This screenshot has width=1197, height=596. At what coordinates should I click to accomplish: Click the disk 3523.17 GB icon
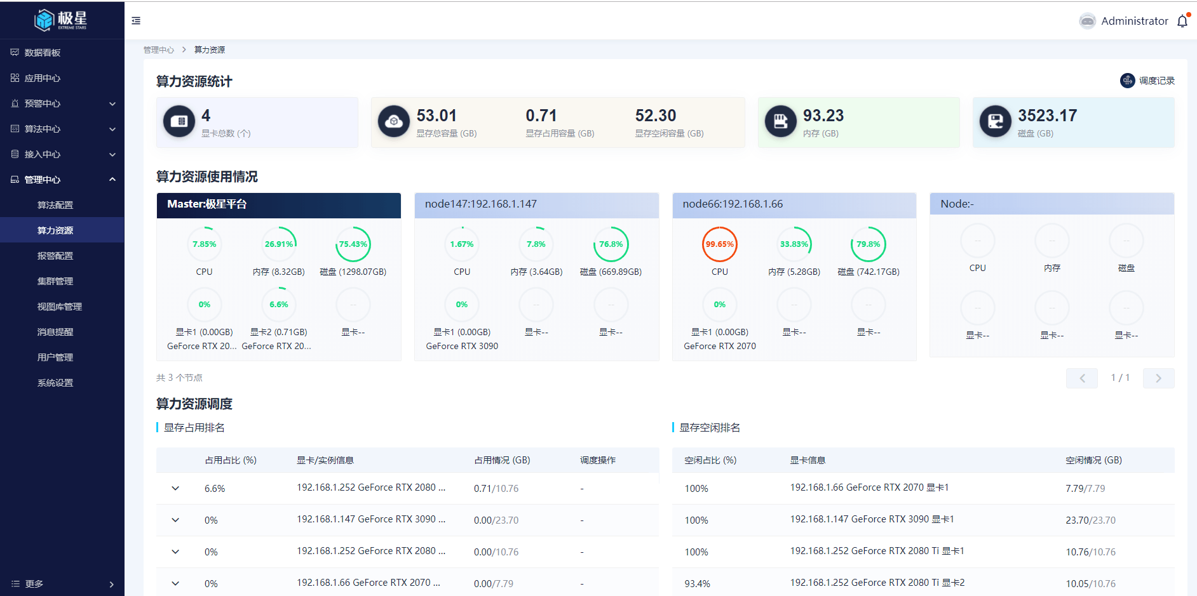[x=995, y=121]
